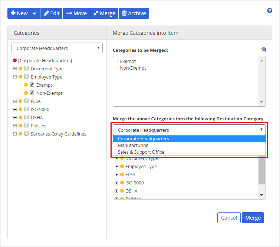The image size is (280, 247).
Task: Click the Merge toolbar button at top
Action: click(x=104, y=13)
